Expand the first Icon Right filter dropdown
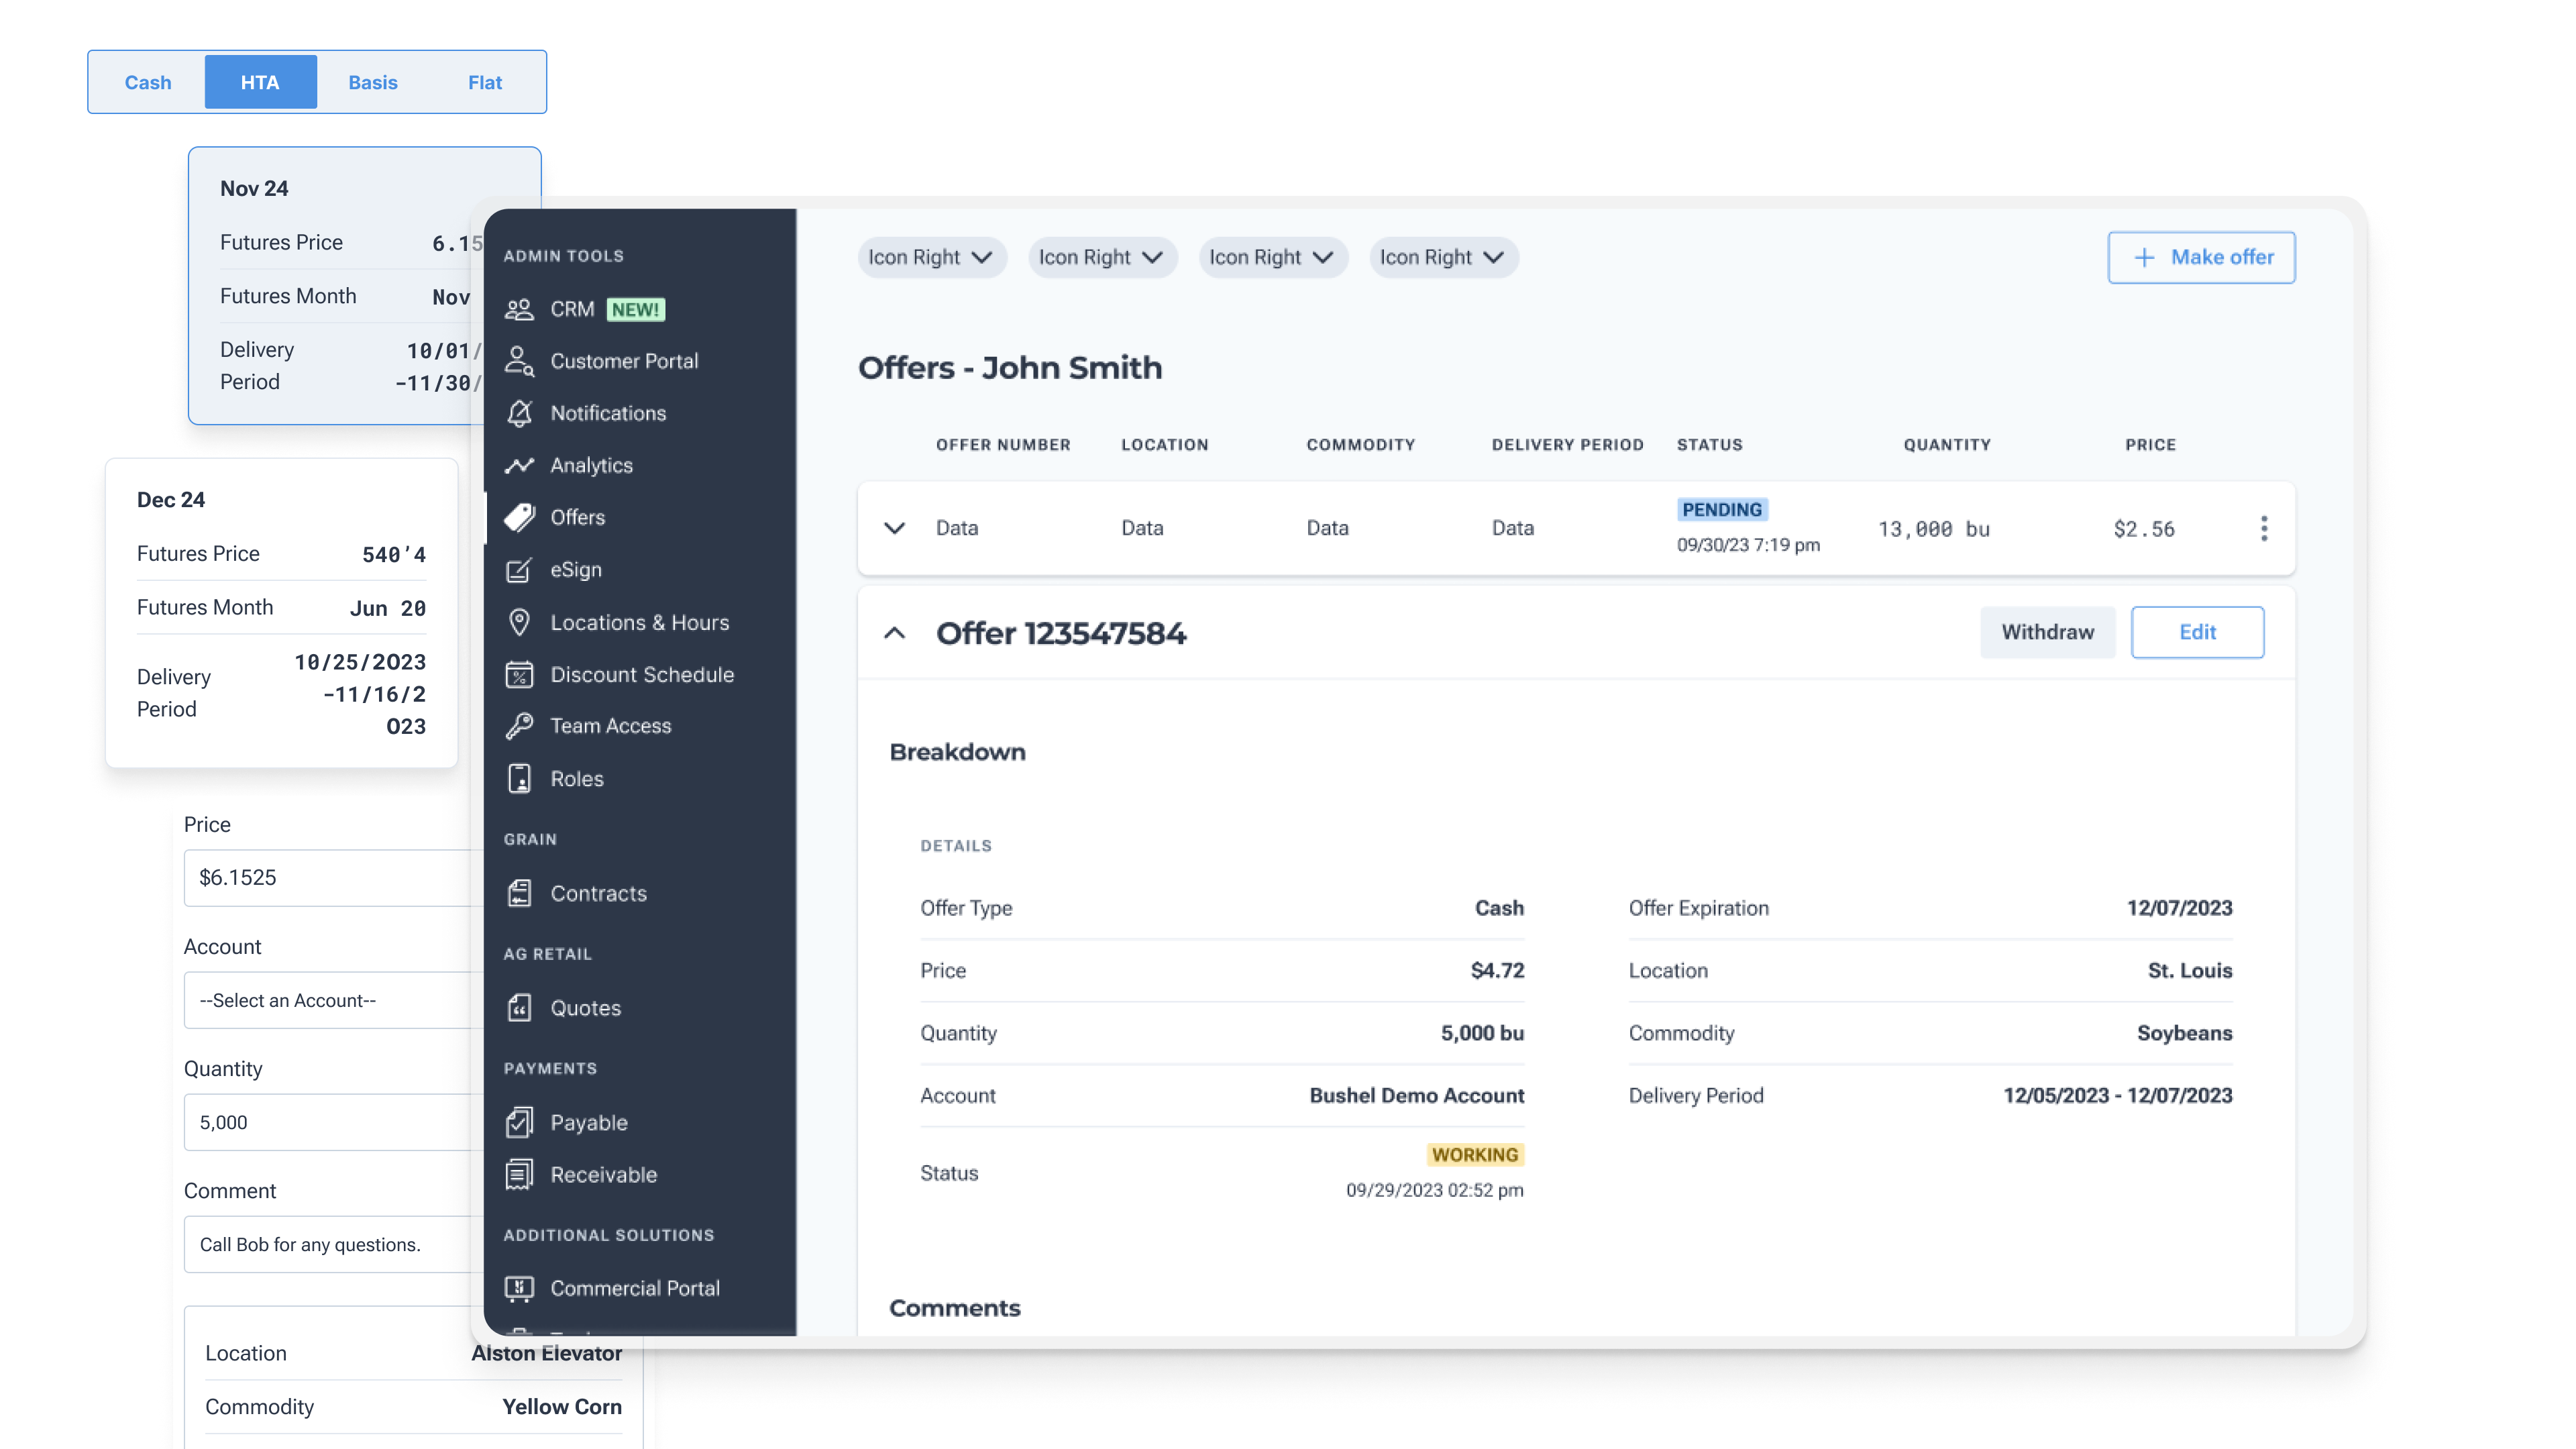 point(930,257)
